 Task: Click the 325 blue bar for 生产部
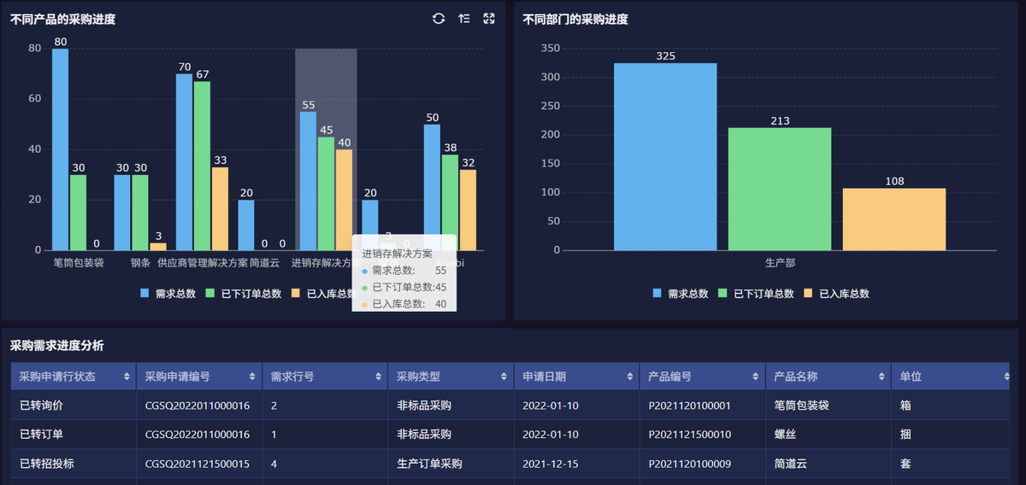pyautogui.click(x=665, y=157)
